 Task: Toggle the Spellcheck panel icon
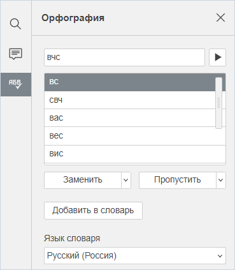tap(16, 84)
